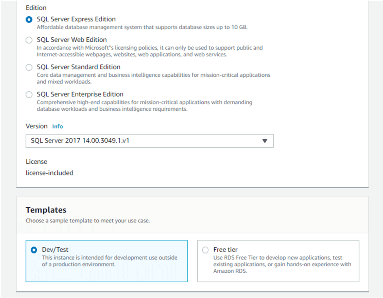Click the Version dropdown arrow icon
This screenshot has height=298, width=383.
coord(265,141)
